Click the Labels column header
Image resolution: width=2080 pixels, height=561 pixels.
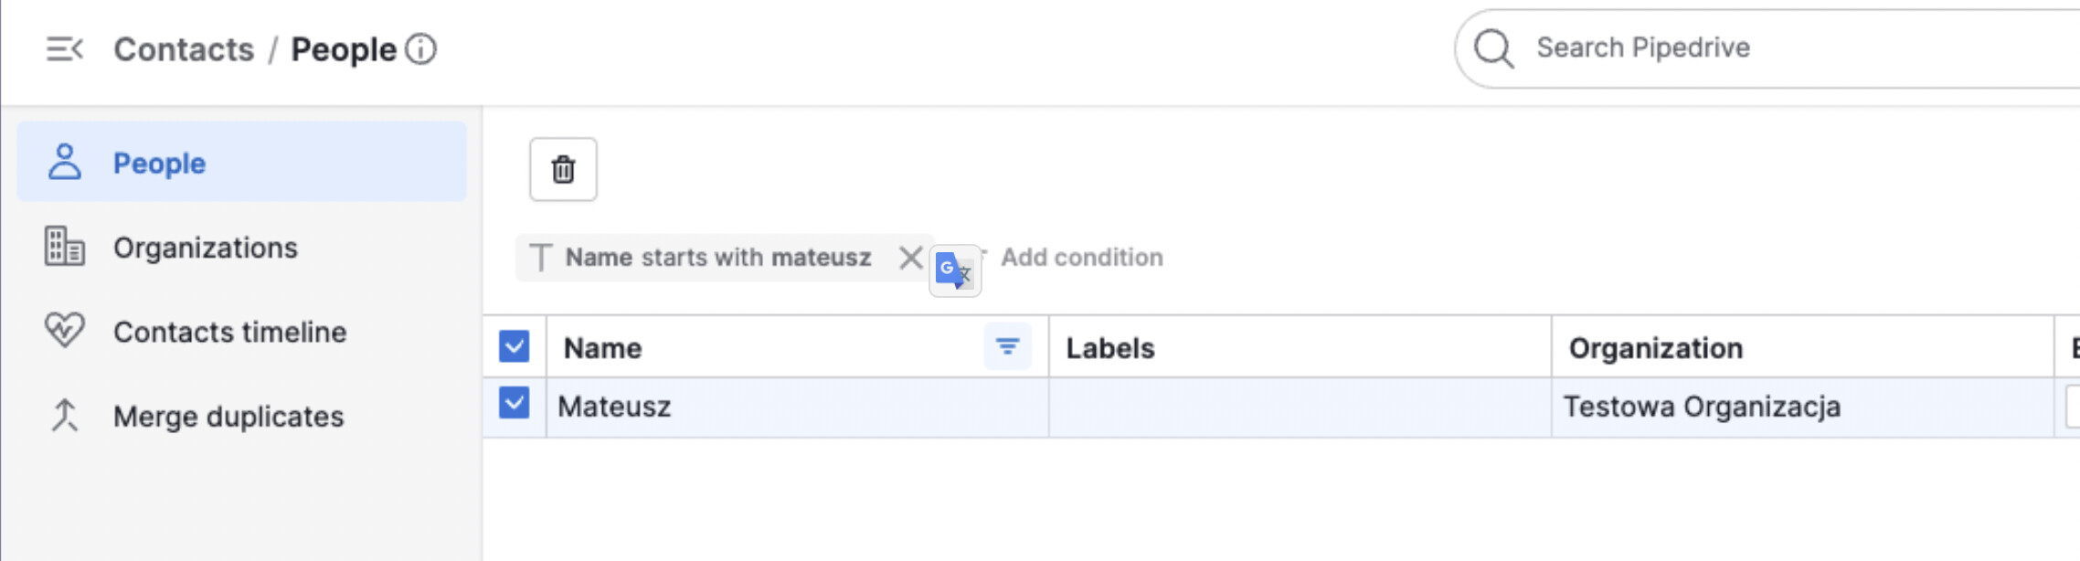[1110, 348]
